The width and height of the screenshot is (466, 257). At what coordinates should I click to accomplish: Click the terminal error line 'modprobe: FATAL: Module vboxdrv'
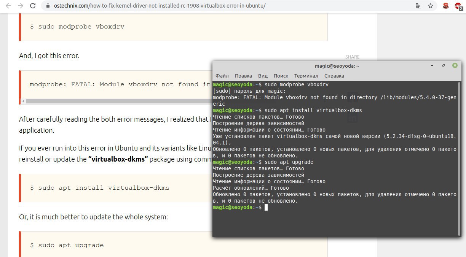pyautogui.click(x=334, y=101)
